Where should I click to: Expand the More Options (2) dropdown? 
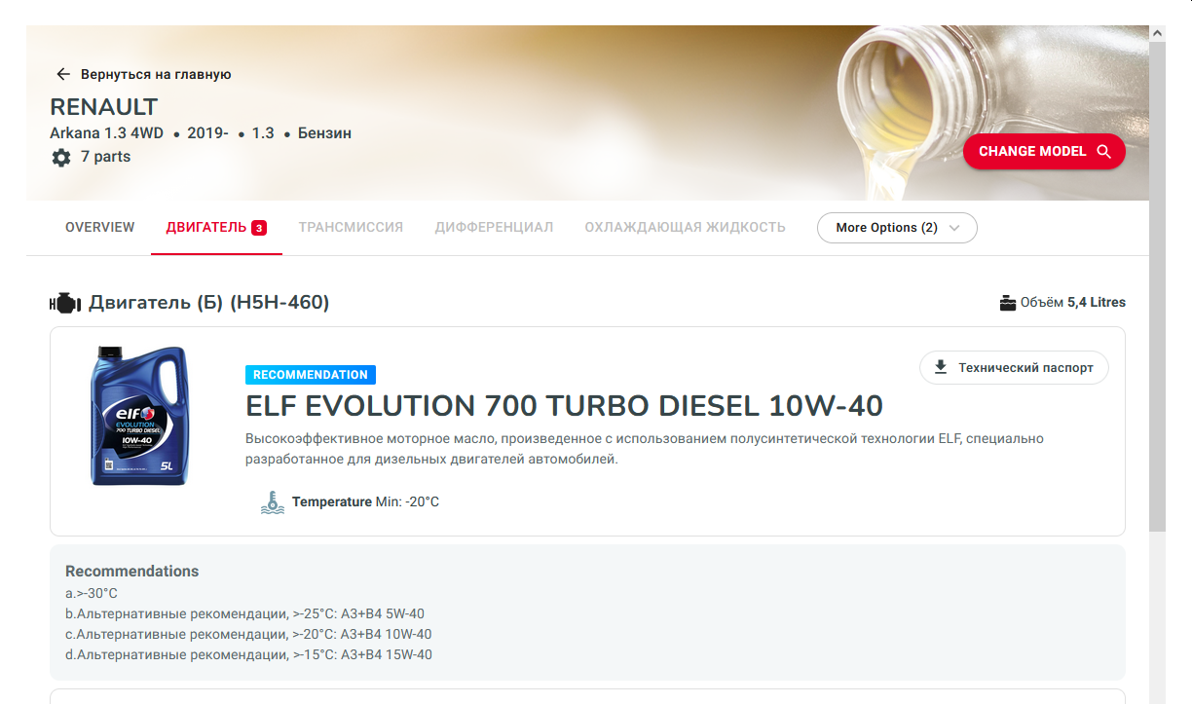(897, 228)
